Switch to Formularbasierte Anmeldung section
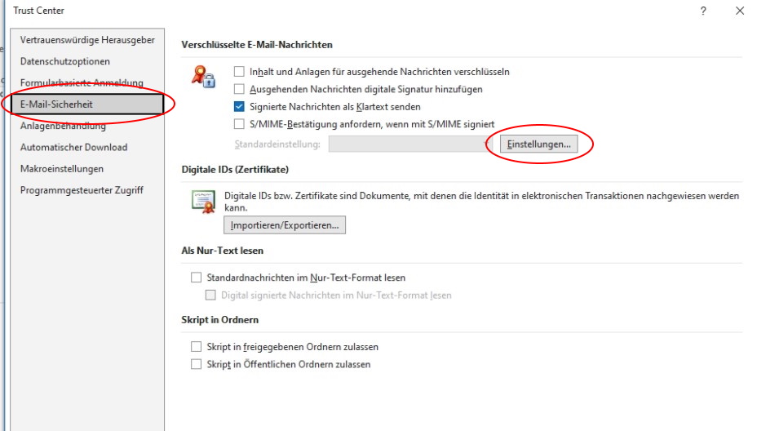Viewport: 757px width, 431px height. point(82,83)
